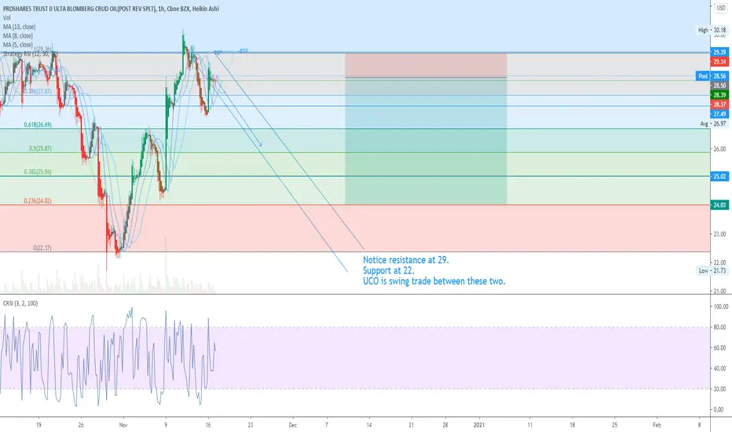Click the 20.00 tick on the CRSI axis
The width and height of the screenshot is (732, 432).
point(719,389)
